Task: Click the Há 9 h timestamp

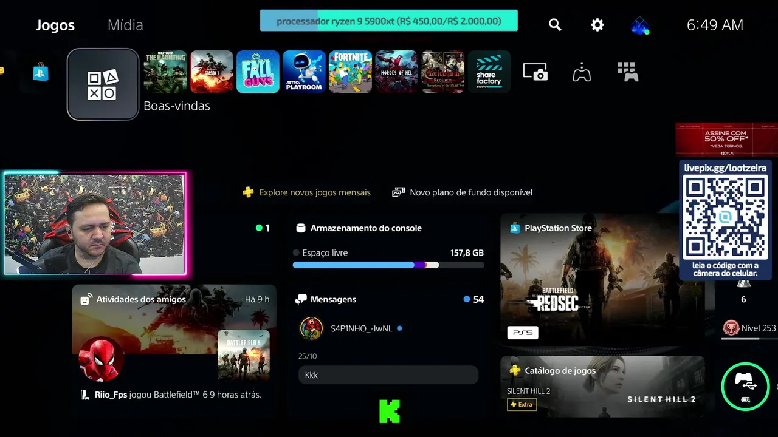Action: pyautogui.click(x=257, y=299)
